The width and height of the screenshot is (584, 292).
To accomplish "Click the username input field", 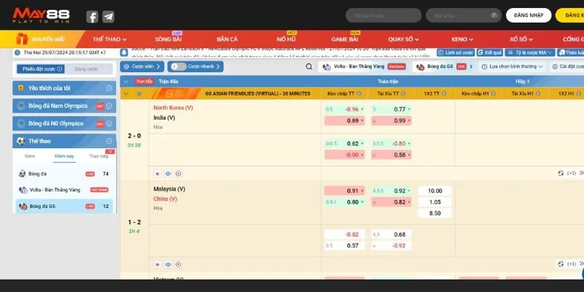I will tap(383, 15).
